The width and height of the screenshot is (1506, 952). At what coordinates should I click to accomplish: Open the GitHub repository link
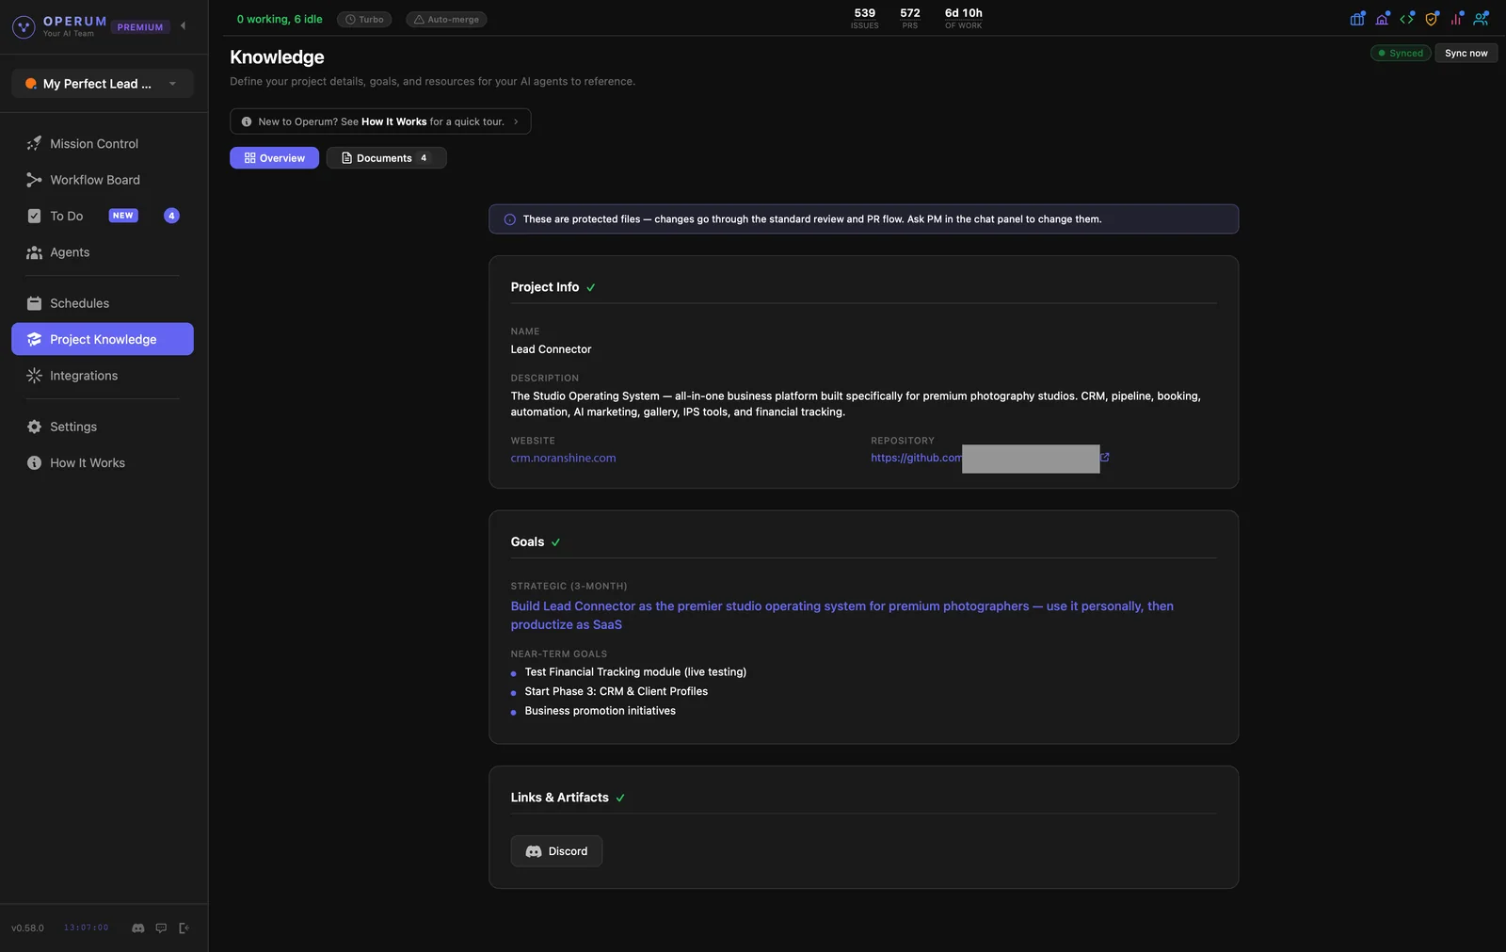916,459
